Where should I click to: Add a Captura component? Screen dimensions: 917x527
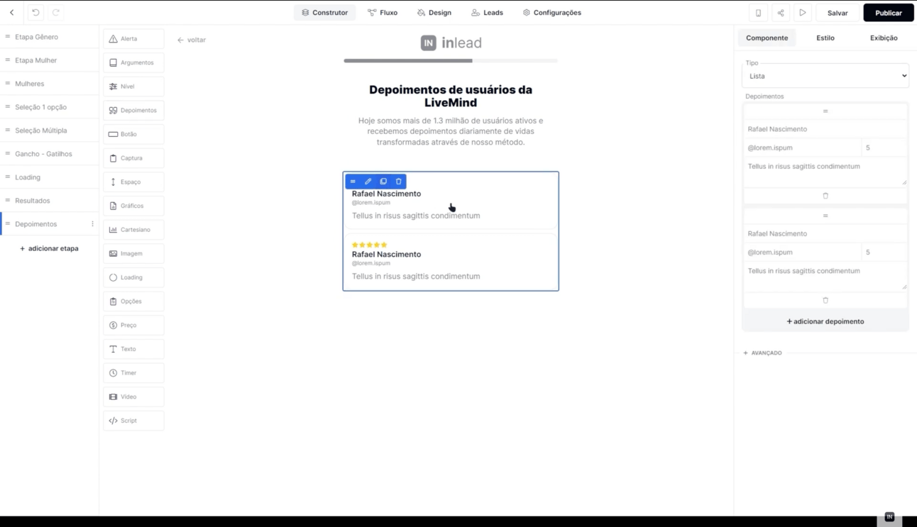[x=133, y=158]
